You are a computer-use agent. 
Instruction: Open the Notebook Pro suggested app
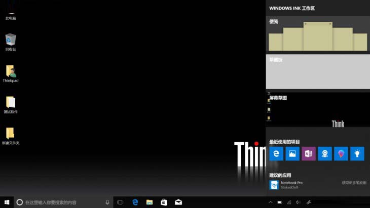(286, 185)
